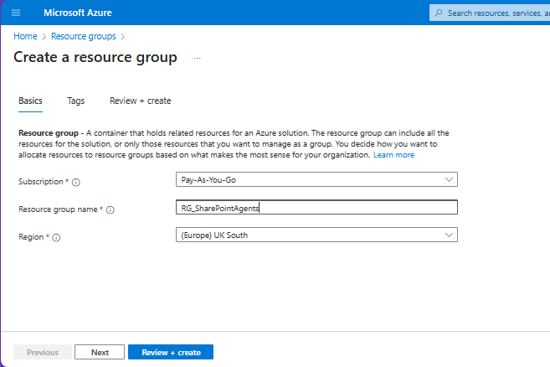The width and height of the screenshot is (550, 367).
Task: Click the Resource group name label
Action: click(58, 209)
